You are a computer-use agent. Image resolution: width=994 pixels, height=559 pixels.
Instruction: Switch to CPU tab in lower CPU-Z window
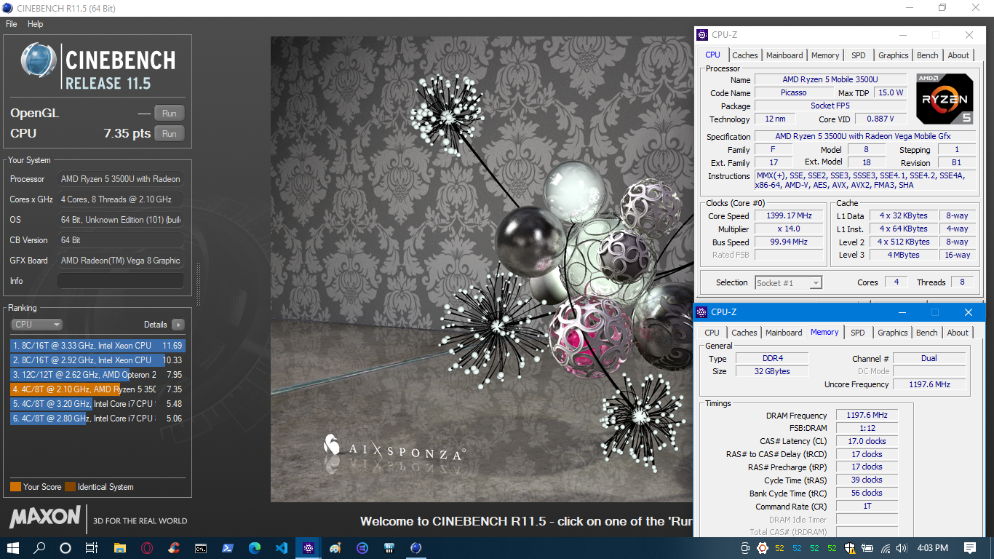[x=712, y=333]
